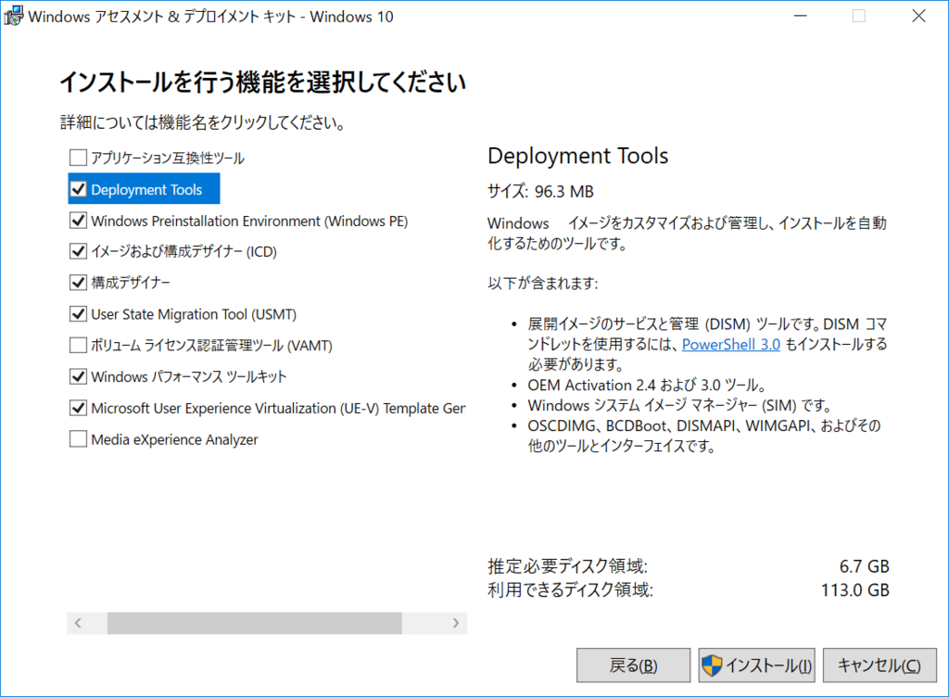
Task: Select the Deployment Tools feature name
Action: tap(146, 190)
